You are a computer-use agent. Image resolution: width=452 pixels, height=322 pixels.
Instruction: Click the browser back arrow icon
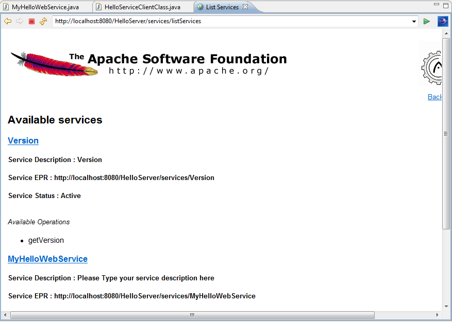(8, 21)
